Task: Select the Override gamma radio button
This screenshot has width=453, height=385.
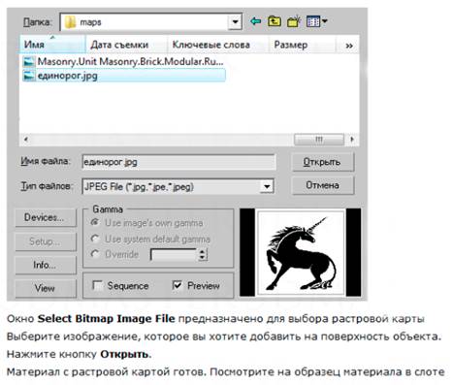Action: tap(95, 254)
